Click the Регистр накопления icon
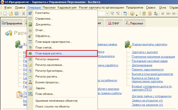 pos(30,65)
